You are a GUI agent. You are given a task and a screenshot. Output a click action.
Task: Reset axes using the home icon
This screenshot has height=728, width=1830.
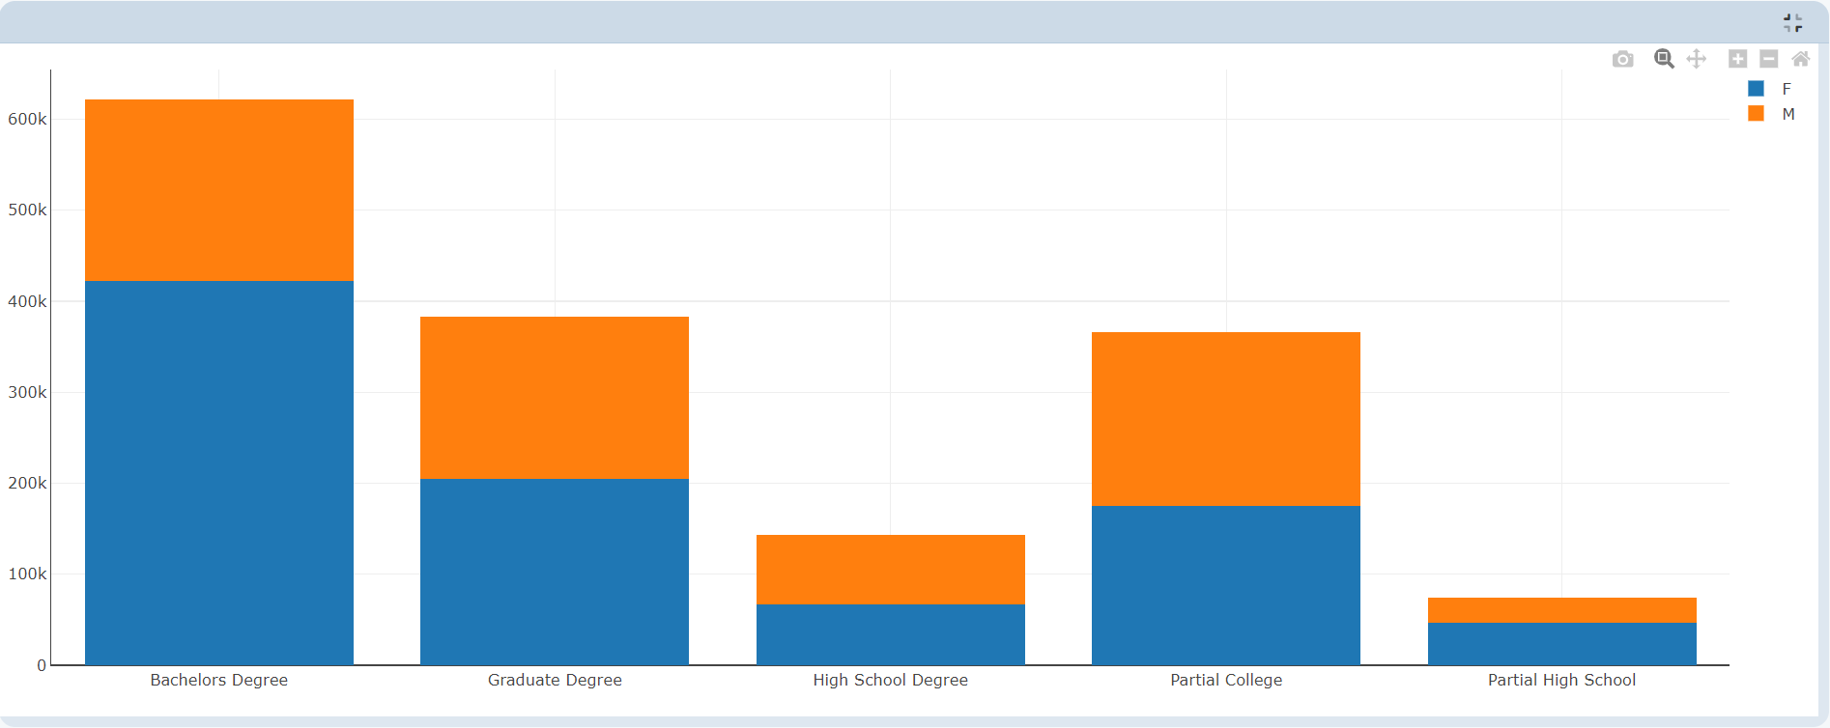click(1800, 59)
